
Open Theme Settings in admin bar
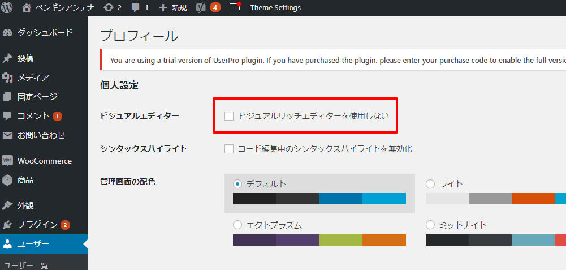(x=275, y=8)
